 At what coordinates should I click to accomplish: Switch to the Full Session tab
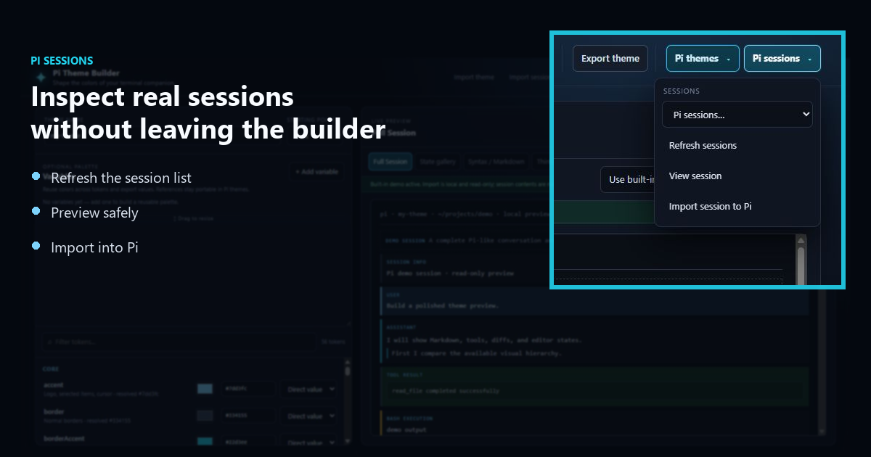[x=390, y=162]
